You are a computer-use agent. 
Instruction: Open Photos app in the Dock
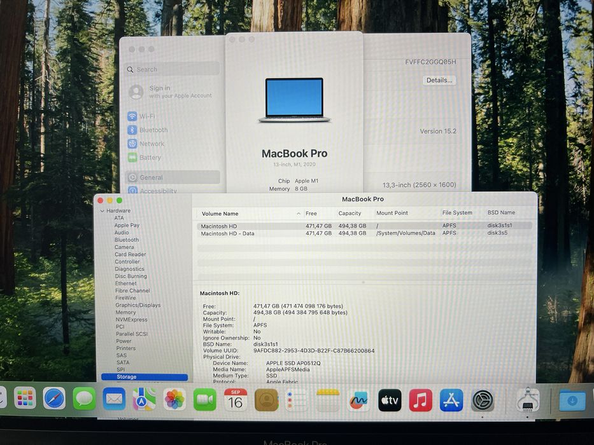(174, 399)
